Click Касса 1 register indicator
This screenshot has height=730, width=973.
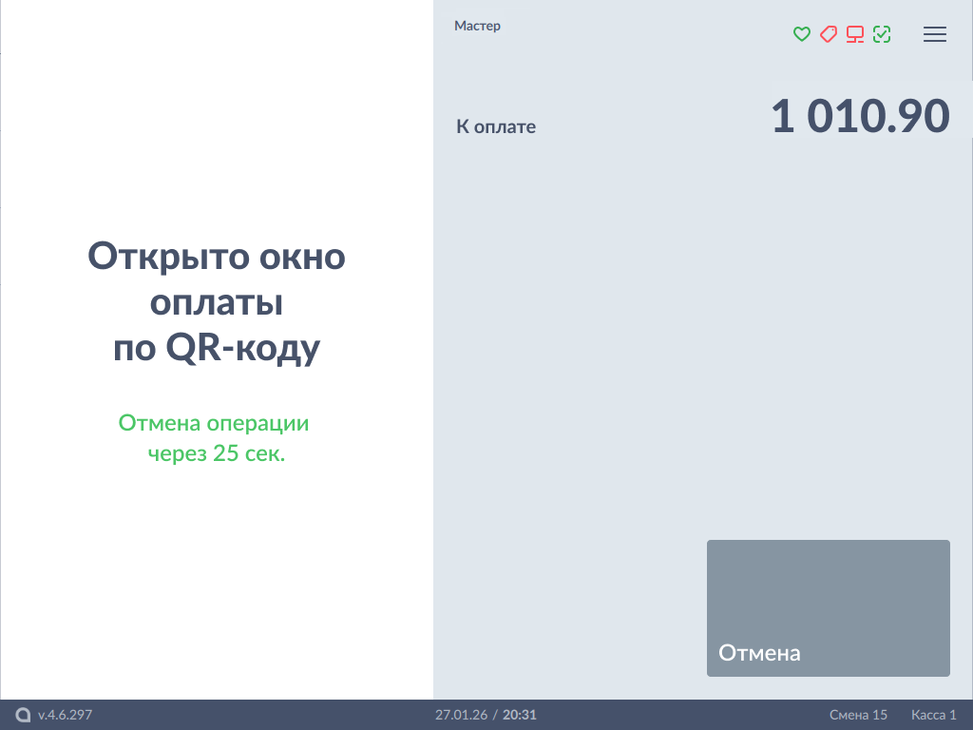coord(933,715)
